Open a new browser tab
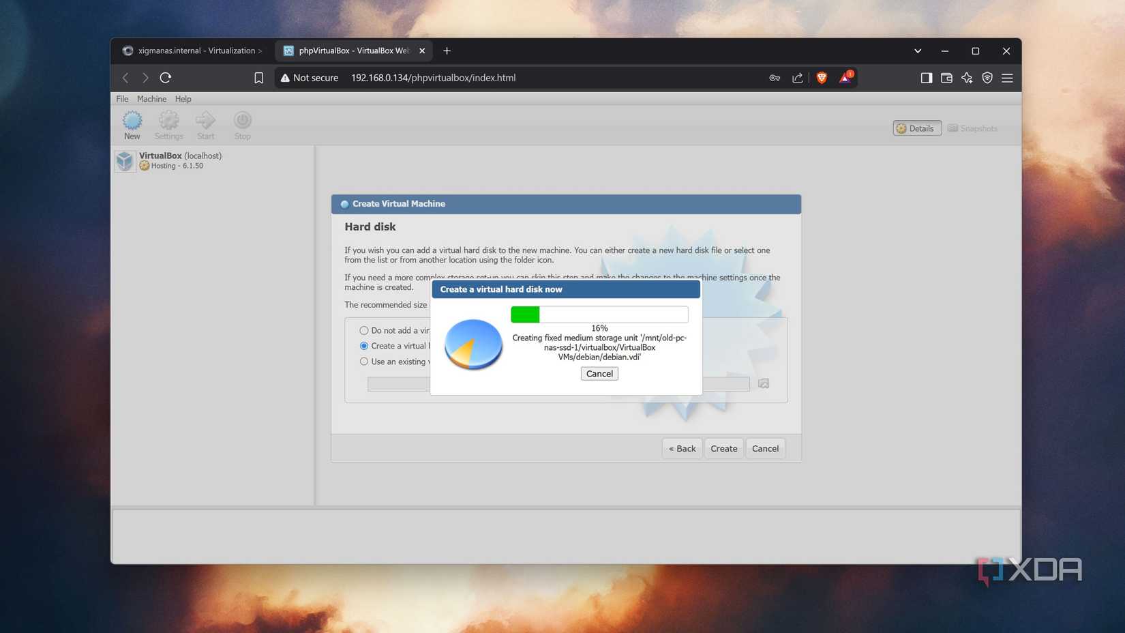 [x=447, y=50]
